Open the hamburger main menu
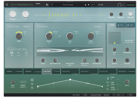 [7, 5]
